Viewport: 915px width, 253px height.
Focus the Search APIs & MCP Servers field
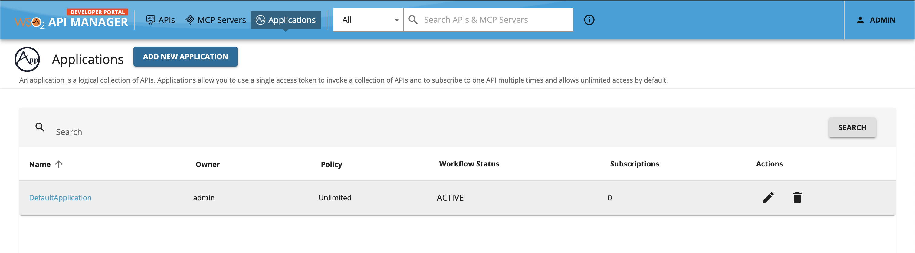(494, 20)
